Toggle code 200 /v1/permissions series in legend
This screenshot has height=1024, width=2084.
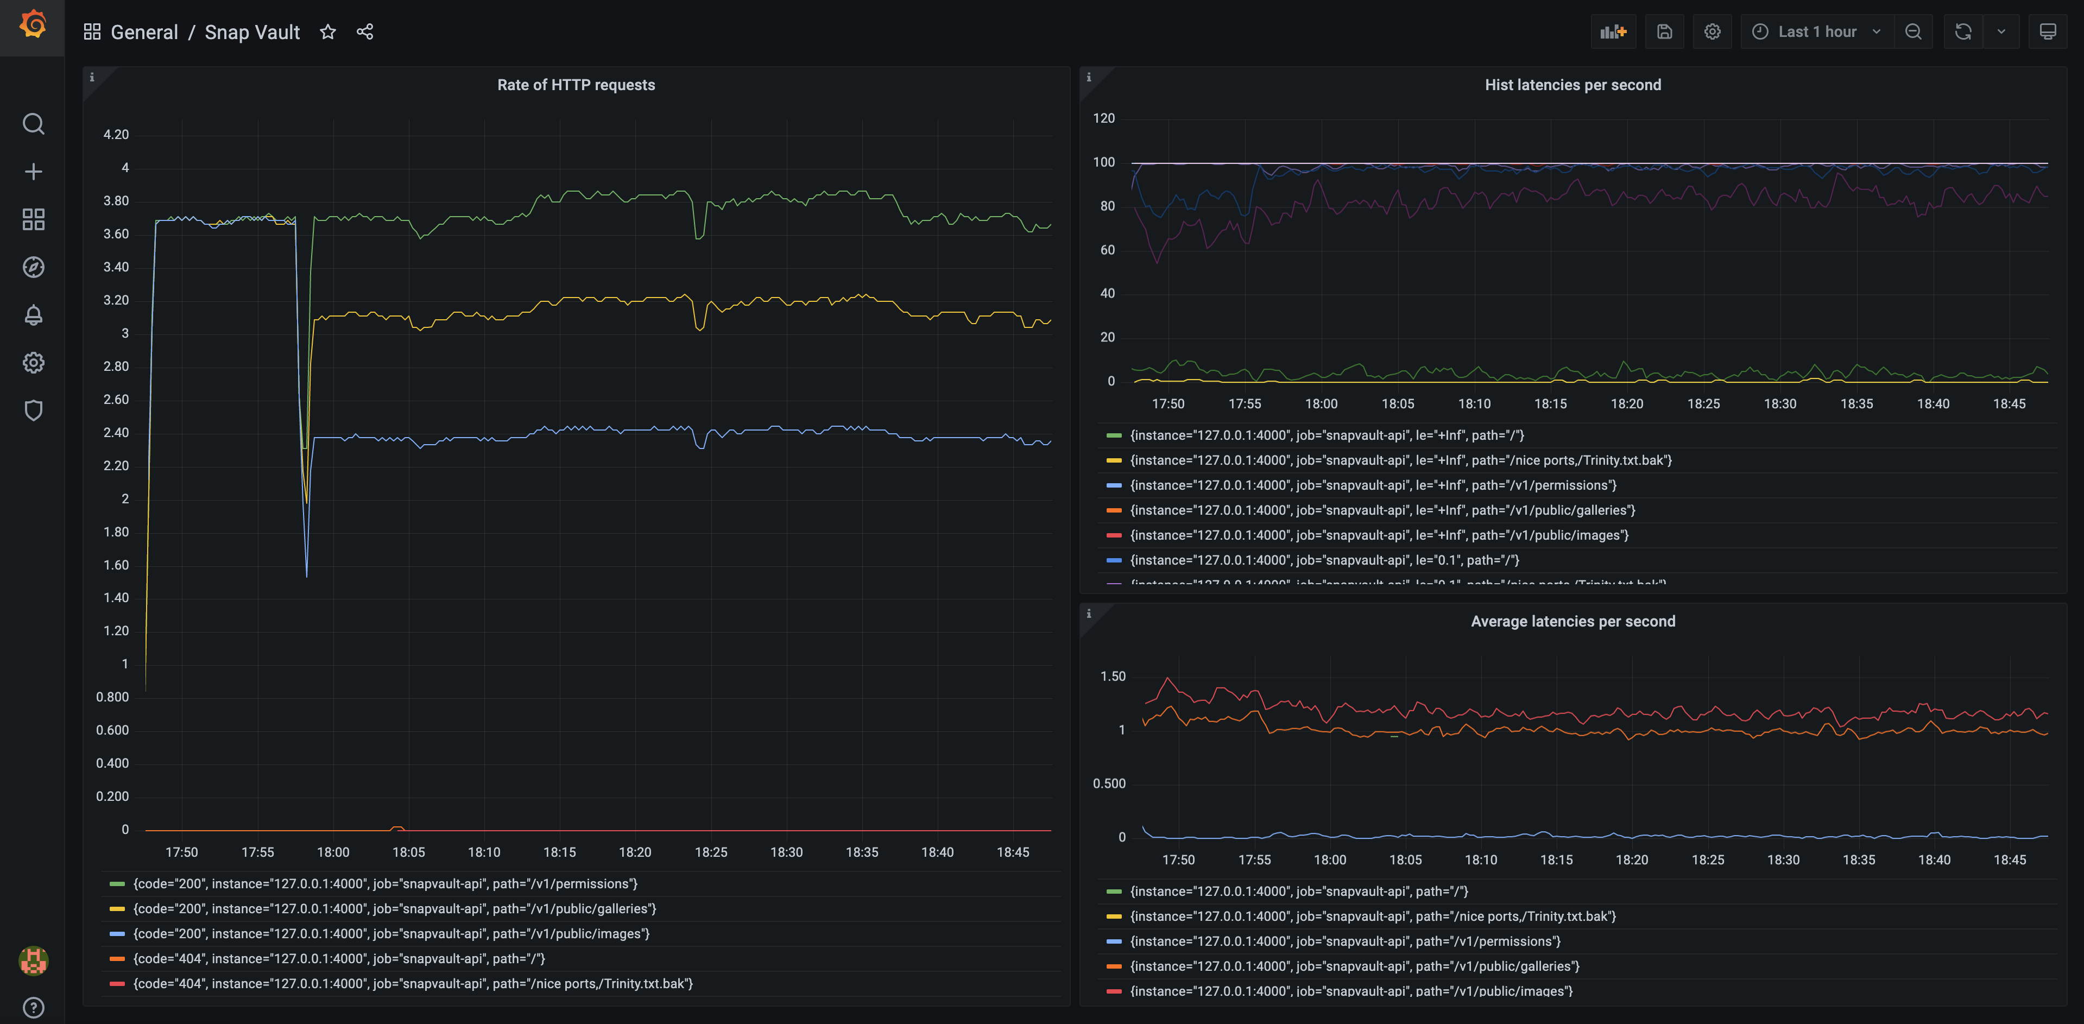385,883
